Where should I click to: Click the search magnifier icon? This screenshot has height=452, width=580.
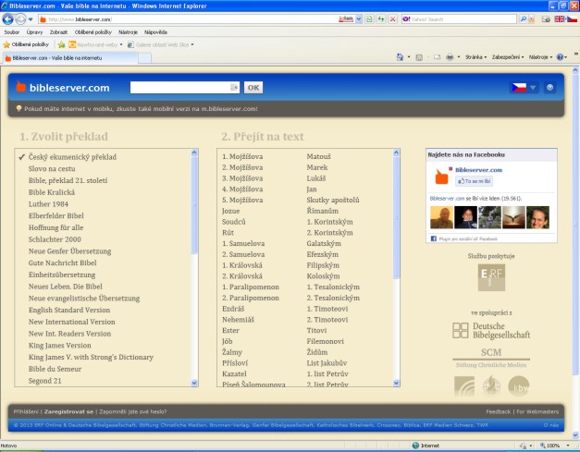523,19
